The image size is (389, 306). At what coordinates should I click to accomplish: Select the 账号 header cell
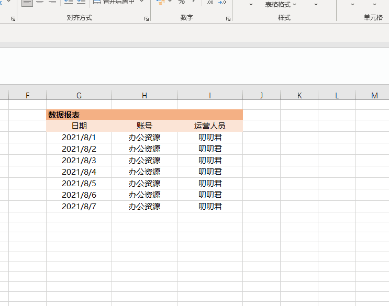145,126
